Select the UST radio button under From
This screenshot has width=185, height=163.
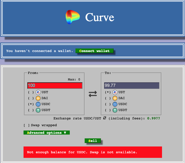[31, 92]
